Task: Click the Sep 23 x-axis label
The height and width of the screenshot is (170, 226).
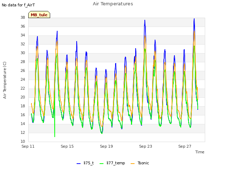Action: click(x=145, y=146)
